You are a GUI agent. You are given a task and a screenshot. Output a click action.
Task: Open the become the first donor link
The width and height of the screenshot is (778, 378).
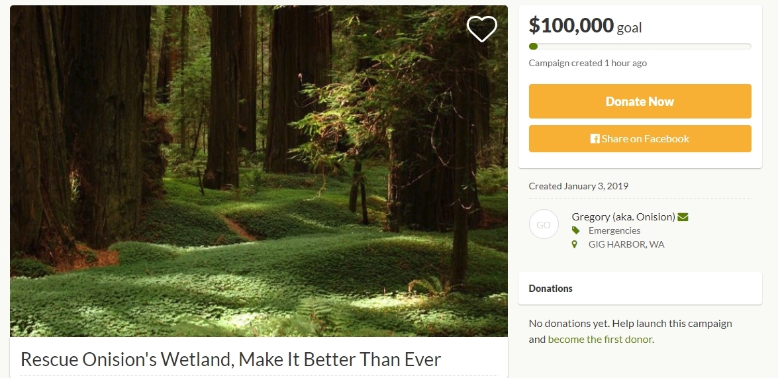click(600, 340)
